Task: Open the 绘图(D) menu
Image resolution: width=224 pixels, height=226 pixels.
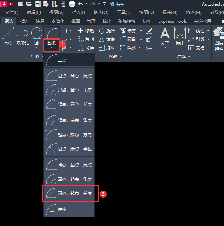Action: click(146, 12)
